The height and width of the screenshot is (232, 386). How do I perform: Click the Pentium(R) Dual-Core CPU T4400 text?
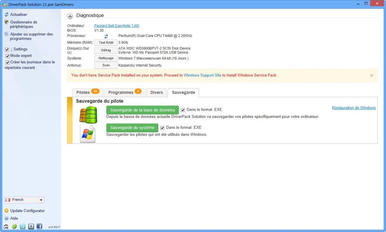click(155, 36)
